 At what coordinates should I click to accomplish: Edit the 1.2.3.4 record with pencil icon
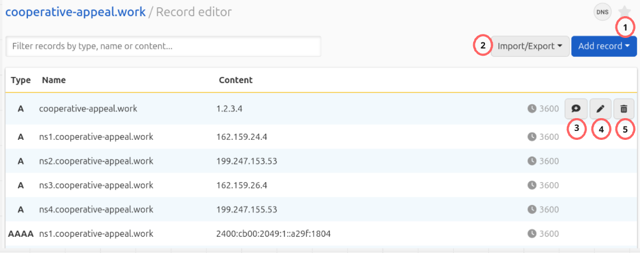[600, 109]
